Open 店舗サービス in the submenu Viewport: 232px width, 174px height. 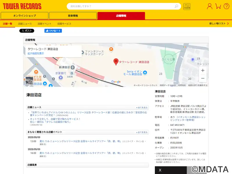(x=64, y=24)
